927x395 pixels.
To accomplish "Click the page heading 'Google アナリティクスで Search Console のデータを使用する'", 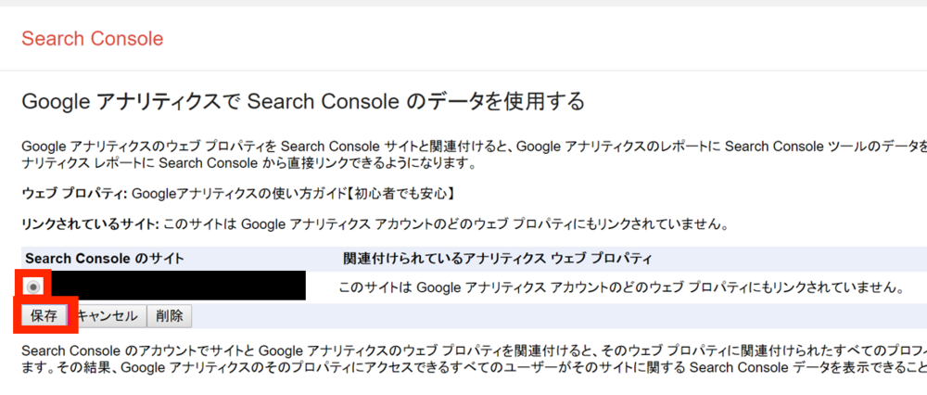I will click(303, 102).
